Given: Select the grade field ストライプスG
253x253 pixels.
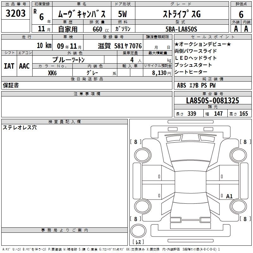Looking at the screenshot, I should point(181,14).
